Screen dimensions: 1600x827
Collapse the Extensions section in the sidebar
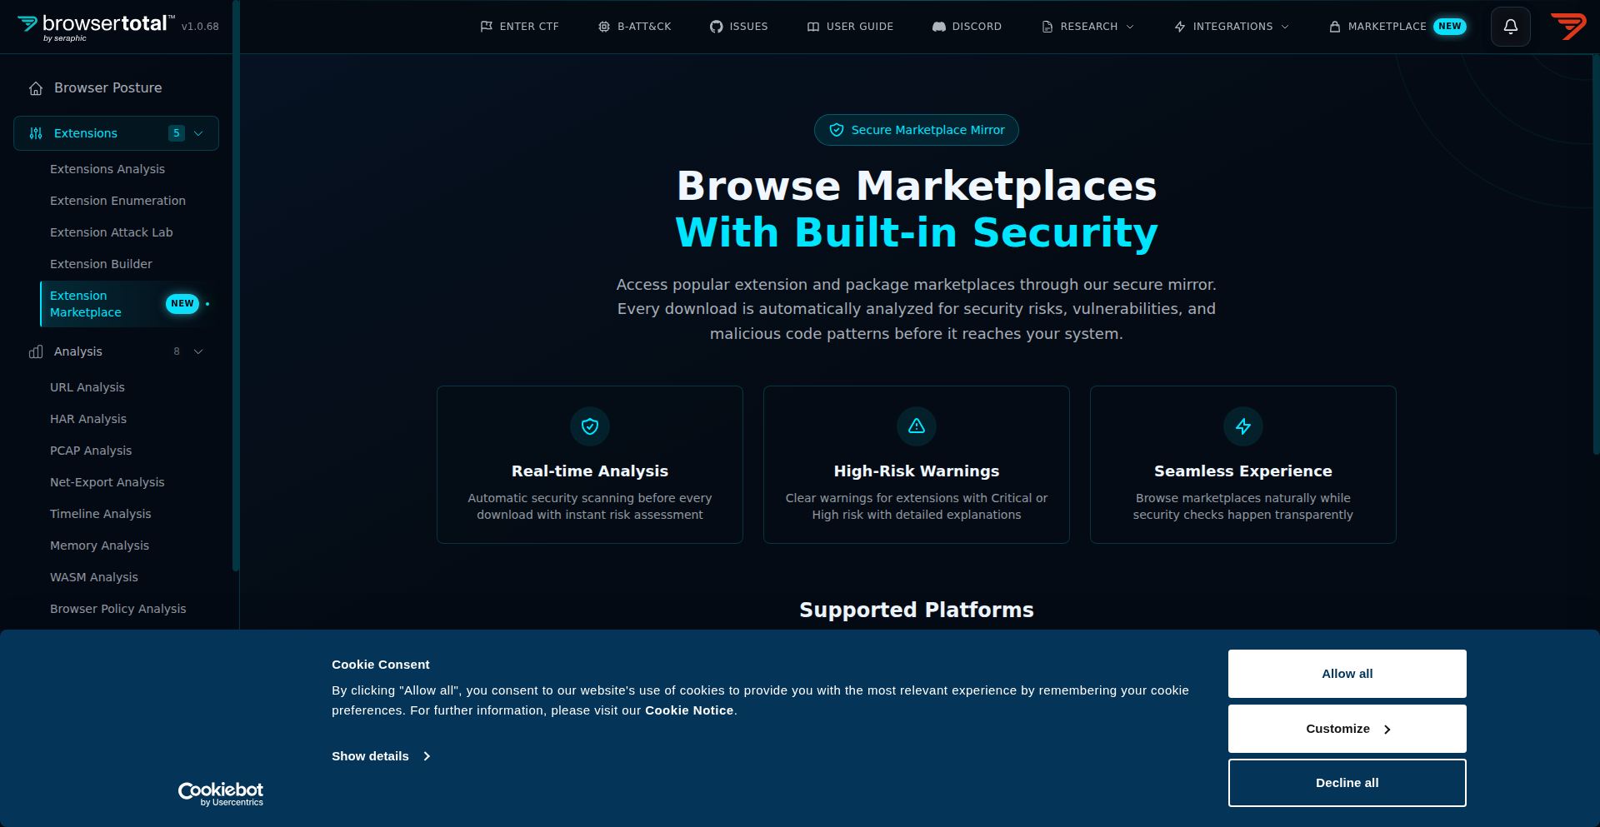point(198,133)
